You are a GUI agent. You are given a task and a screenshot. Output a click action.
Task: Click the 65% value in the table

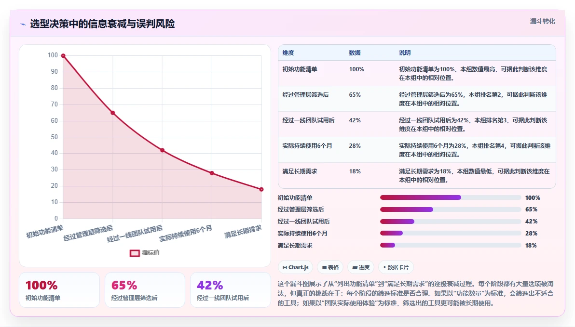(355, 95)
